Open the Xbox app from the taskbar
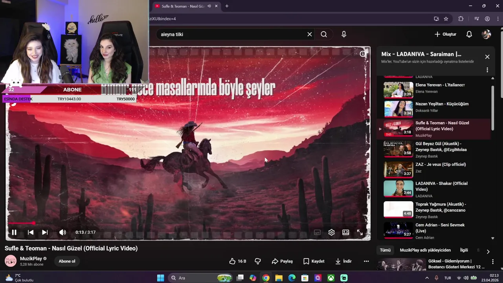Screen dimensions: 503x283 [x=331, y=278]
